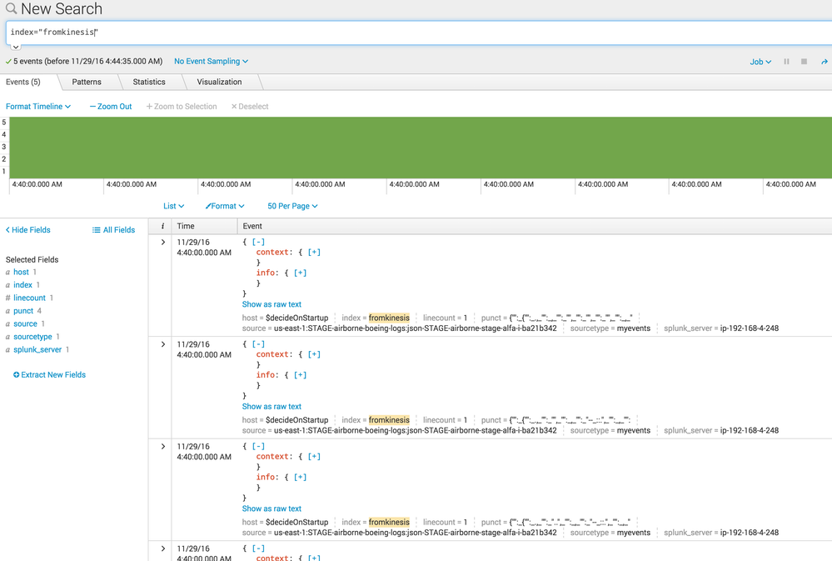Show first event as raw text
This screenshot has height=561, width=832.
point(272,304)
